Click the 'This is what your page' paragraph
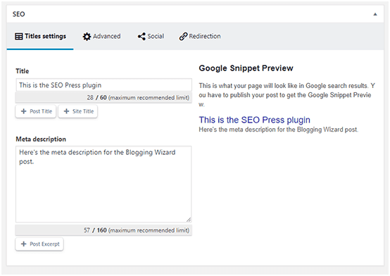The image size is (390, 276). (x=287, y=95)
